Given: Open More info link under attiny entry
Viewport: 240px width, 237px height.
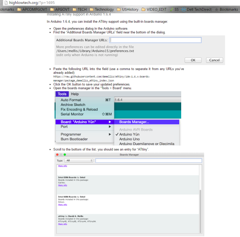Looking at the screenshot, I should pyautogui.click(x=63, y=224).
